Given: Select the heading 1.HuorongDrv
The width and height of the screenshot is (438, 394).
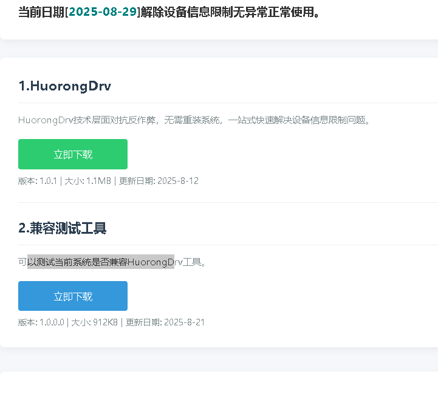Looking at the screenshot, I should [65, 86].
